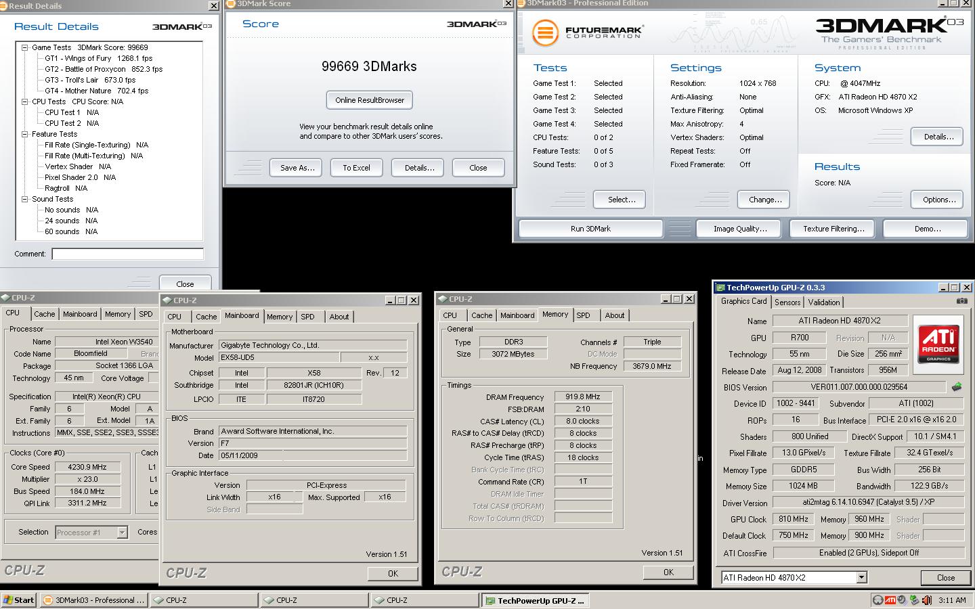
Task: Collapse the Sound Tests tree node
Action: pos(25,199)
